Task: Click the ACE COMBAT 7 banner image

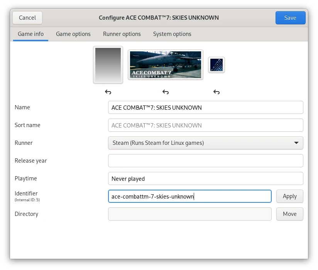Action: (166, 65)
